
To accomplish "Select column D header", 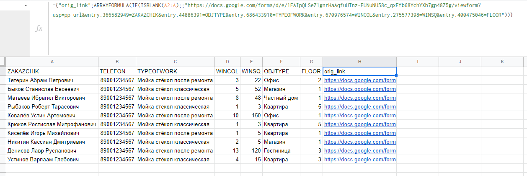I will [x=227, y=62].
